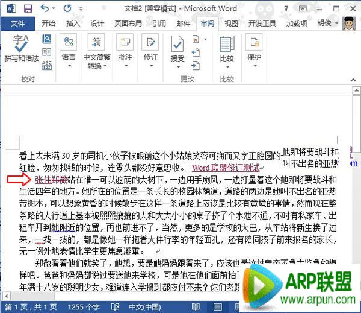Click the 修订 track changes button
The image size is (361, 313).
point(150,47)
